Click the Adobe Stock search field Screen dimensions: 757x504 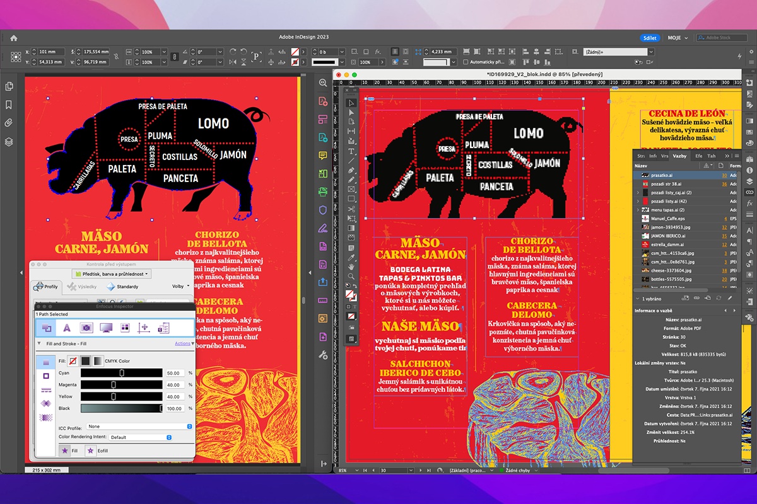coord(722,38)
